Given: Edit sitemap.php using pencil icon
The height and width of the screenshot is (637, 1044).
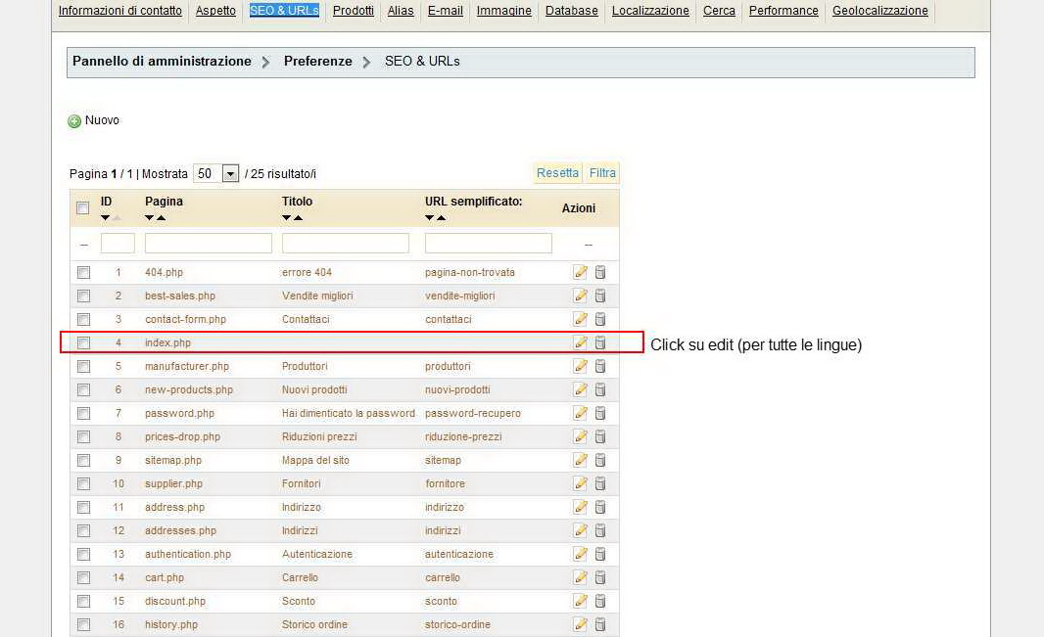Looking at the screenshot, I should 580,460.
